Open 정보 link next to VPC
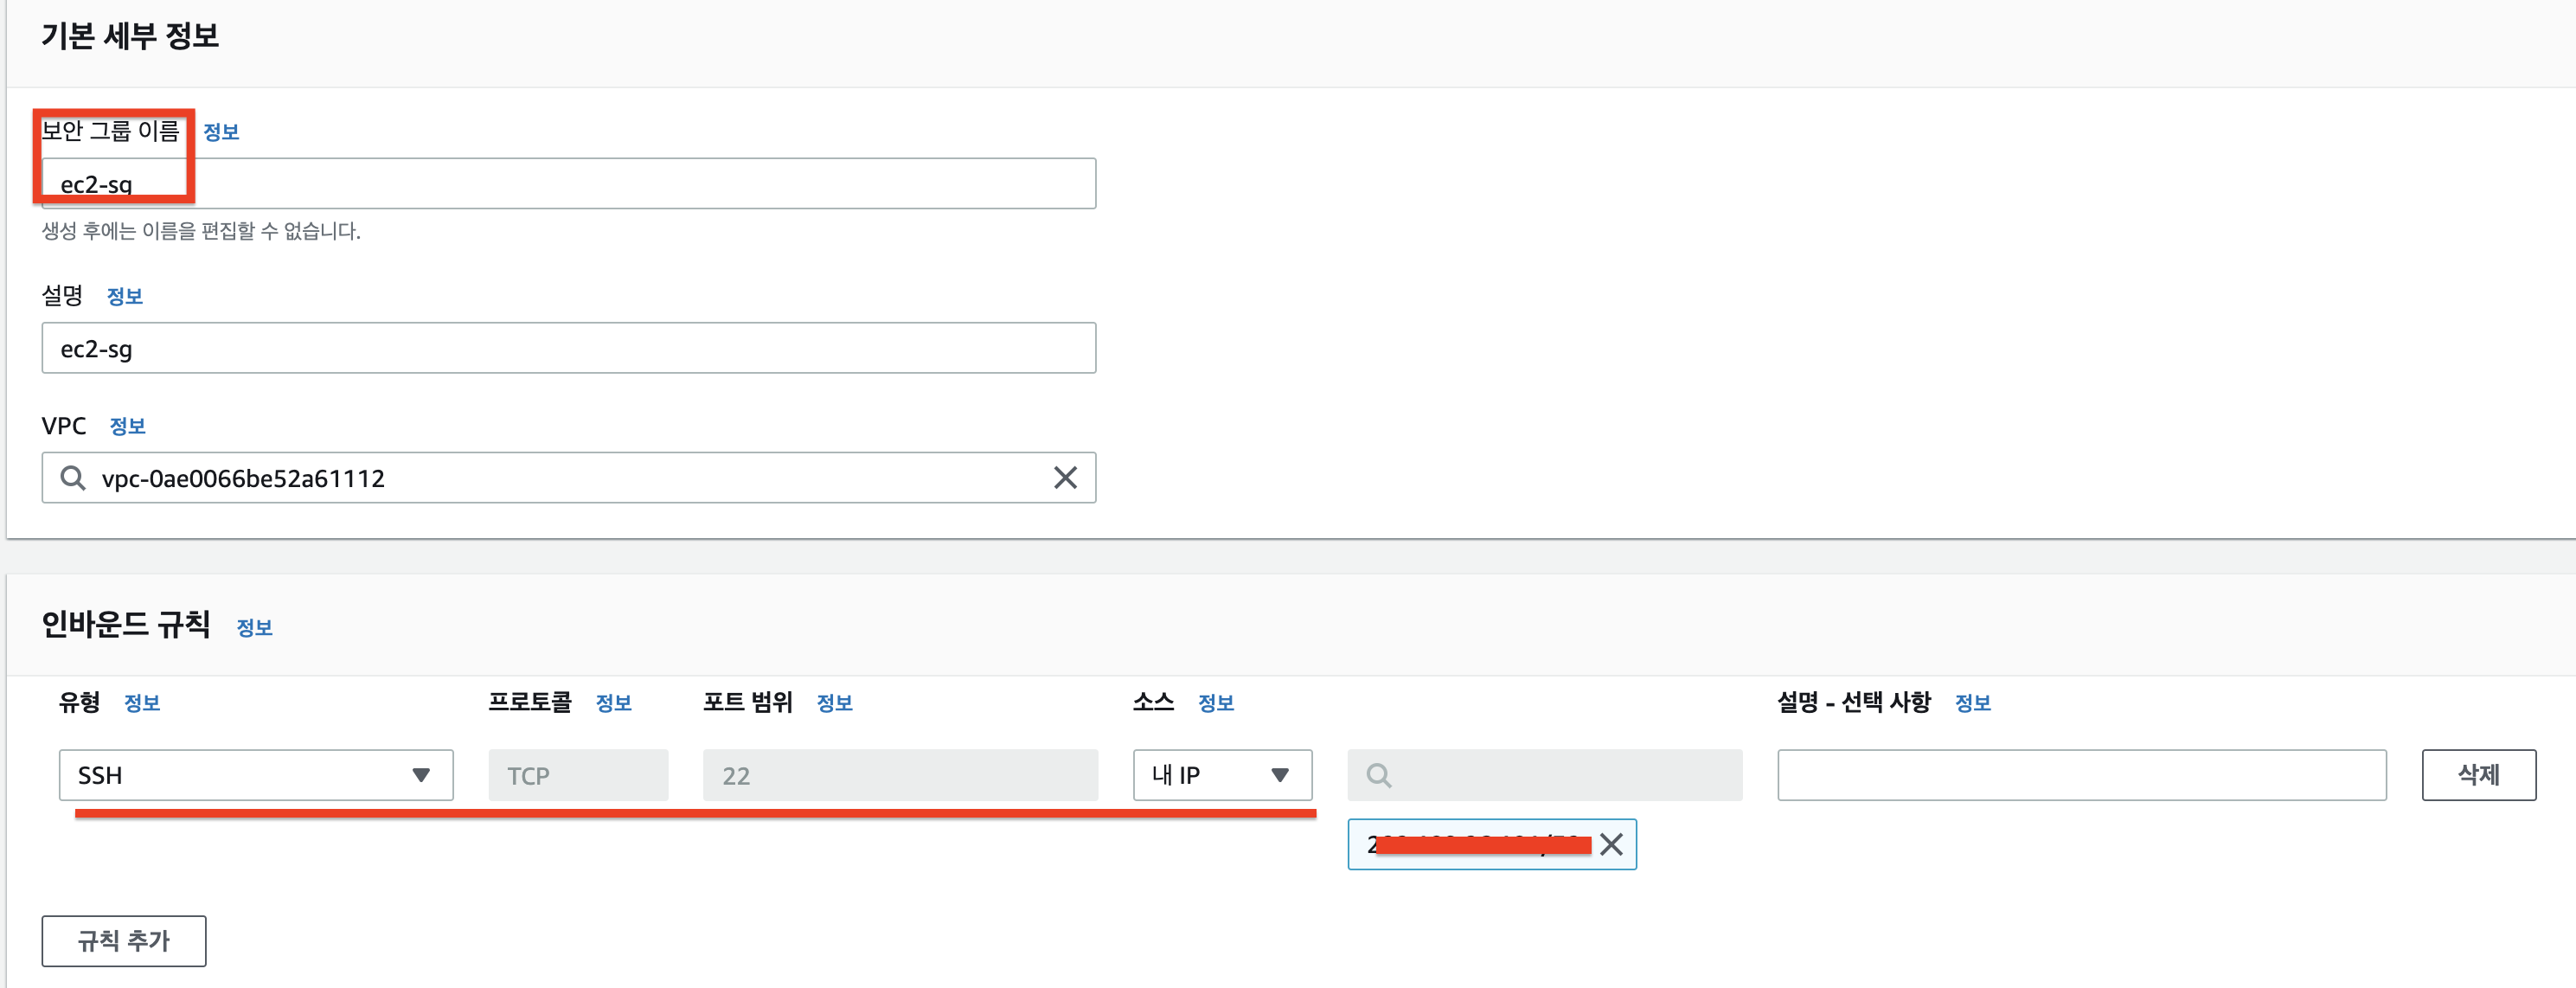 (x=127, y=427)
